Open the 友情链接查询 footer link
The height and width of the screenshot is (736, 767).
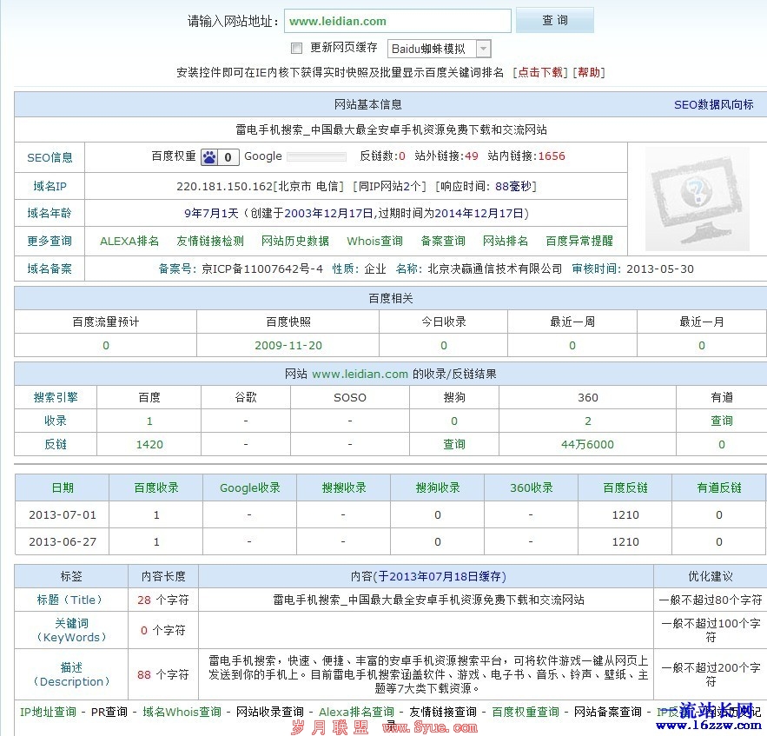443,712
